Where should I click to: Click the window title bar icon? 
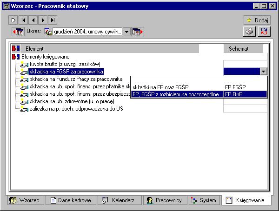point(7,6)
